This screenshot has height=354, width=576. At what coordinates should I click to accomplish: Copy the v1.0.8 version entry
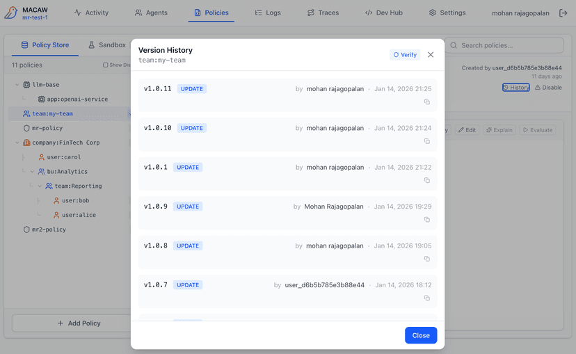tap(427, 259)
